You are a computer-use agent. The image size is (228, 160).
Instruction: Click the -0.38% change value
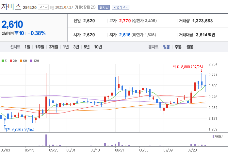pos(37,33)
